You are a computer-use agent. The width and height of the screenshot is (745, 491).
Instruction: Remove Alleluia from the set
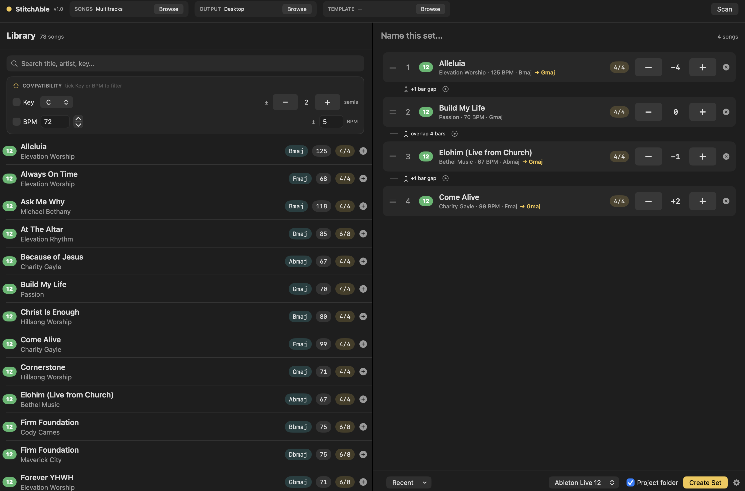pos(726,67)
